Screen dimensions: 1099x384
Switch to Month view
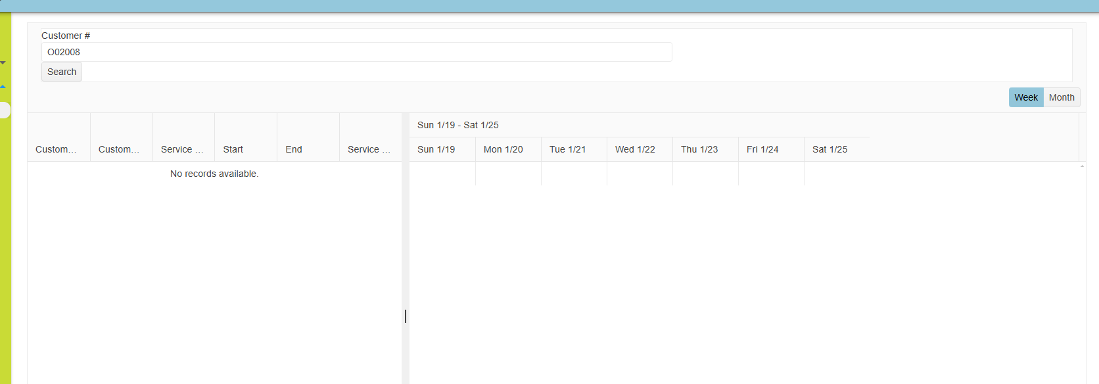coord(1062,97)
